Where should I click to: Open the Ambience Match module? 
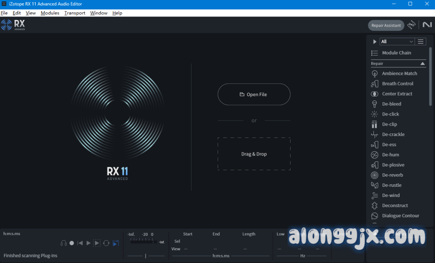pos(399,73)
